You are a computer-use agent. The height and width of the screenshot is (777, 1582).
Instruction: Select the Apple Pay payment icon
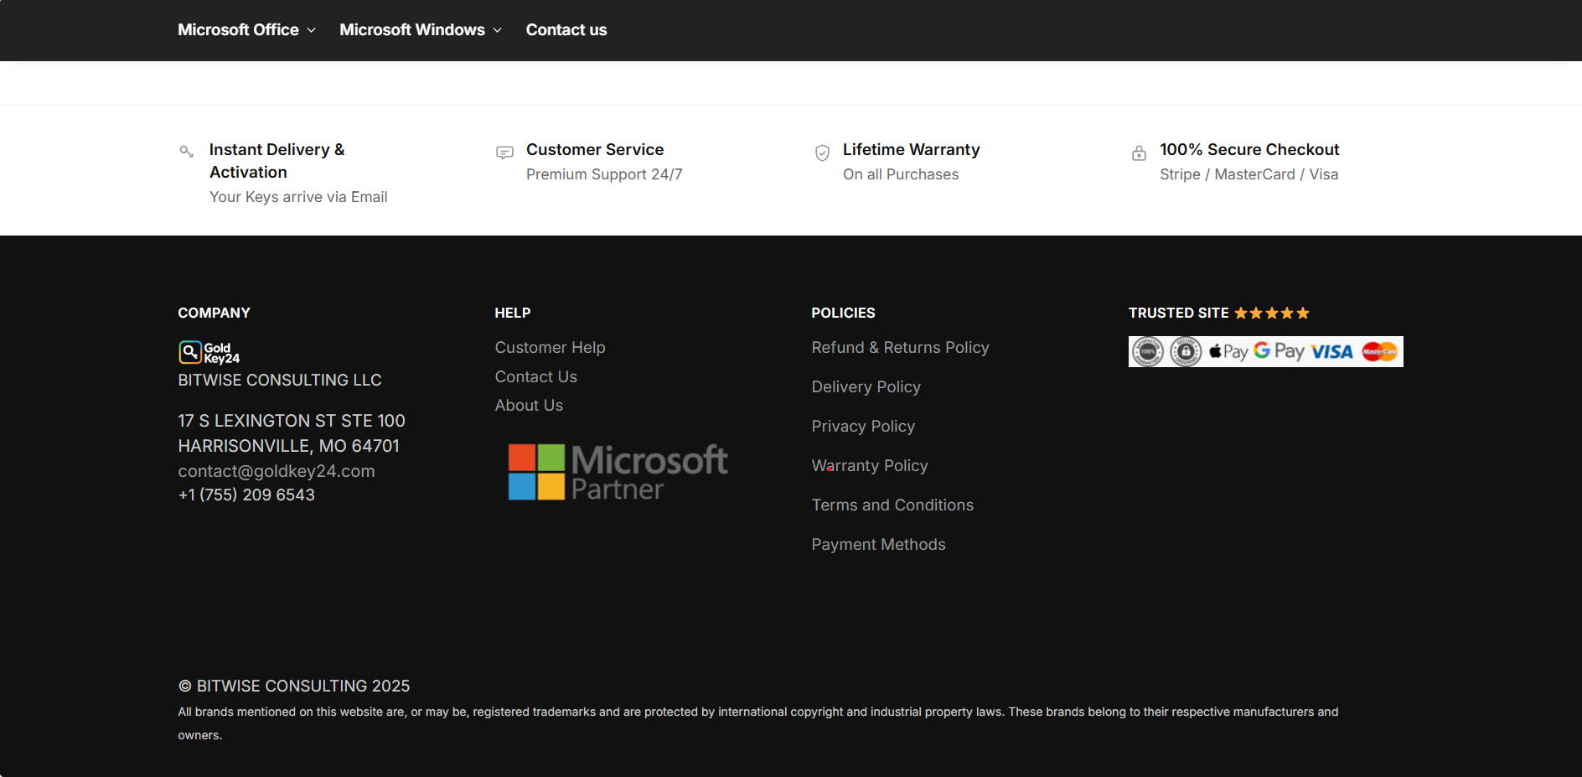pos(1227,351)
